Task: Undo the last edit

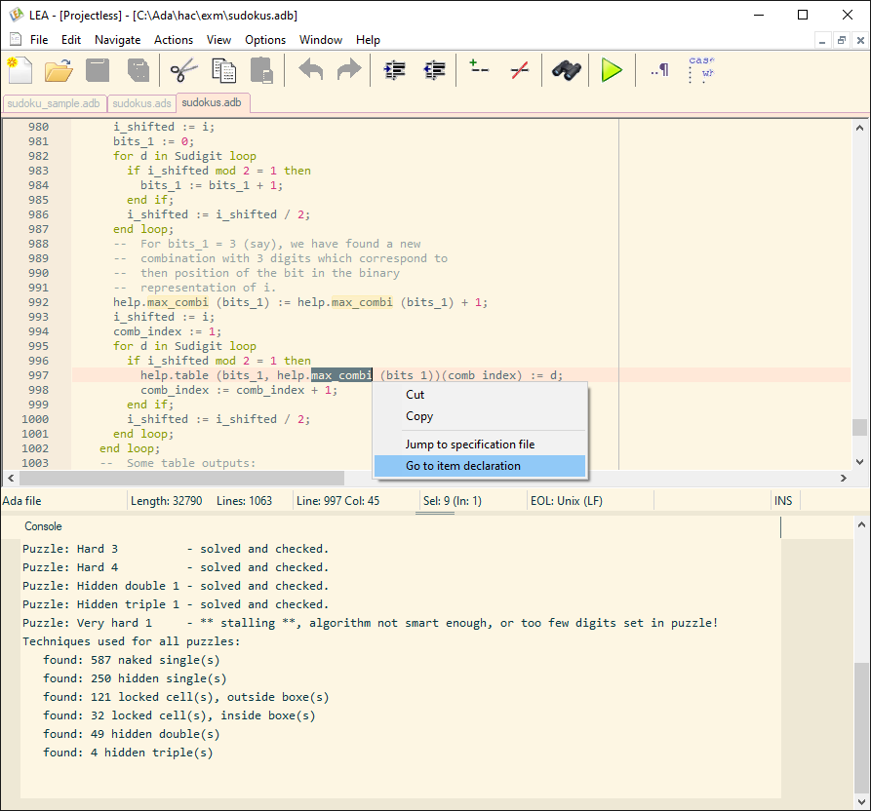Action: [310, 69]
